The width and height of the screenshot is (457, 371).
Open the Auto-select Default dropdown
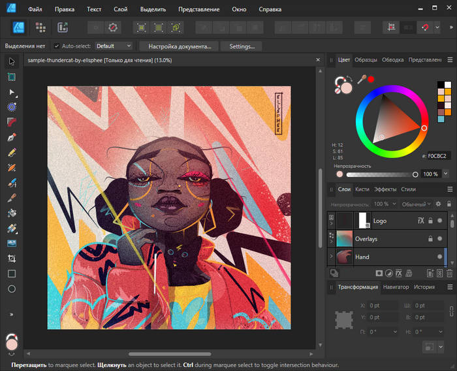tap(114, 46)
